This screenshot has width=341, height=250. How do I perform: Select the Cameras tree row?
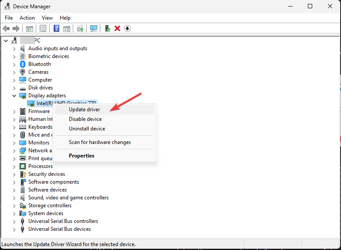coord(38,72)
